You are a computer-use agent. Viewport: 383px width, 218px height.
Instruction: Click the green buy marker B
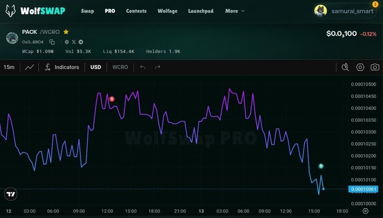pyautogui.click(x=321, y=166)
